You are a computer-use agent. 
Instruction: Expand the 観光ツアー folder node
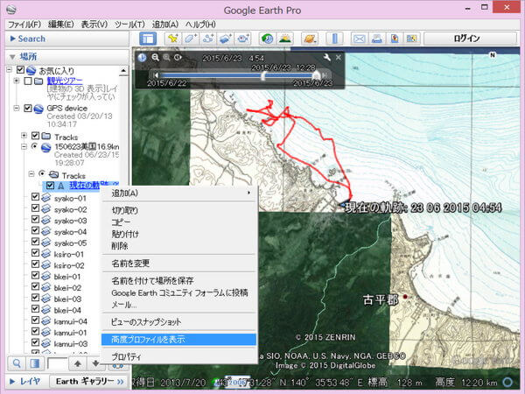16,81
